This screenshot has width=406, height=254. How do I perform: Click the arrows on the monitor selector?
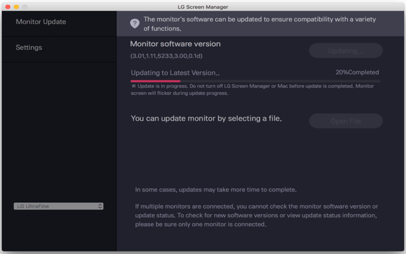tap(100, 206)
